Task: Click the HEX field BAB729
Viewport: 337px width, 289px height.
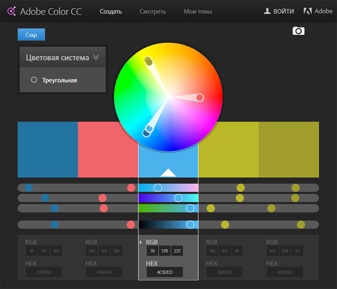Action: (225, 272)
